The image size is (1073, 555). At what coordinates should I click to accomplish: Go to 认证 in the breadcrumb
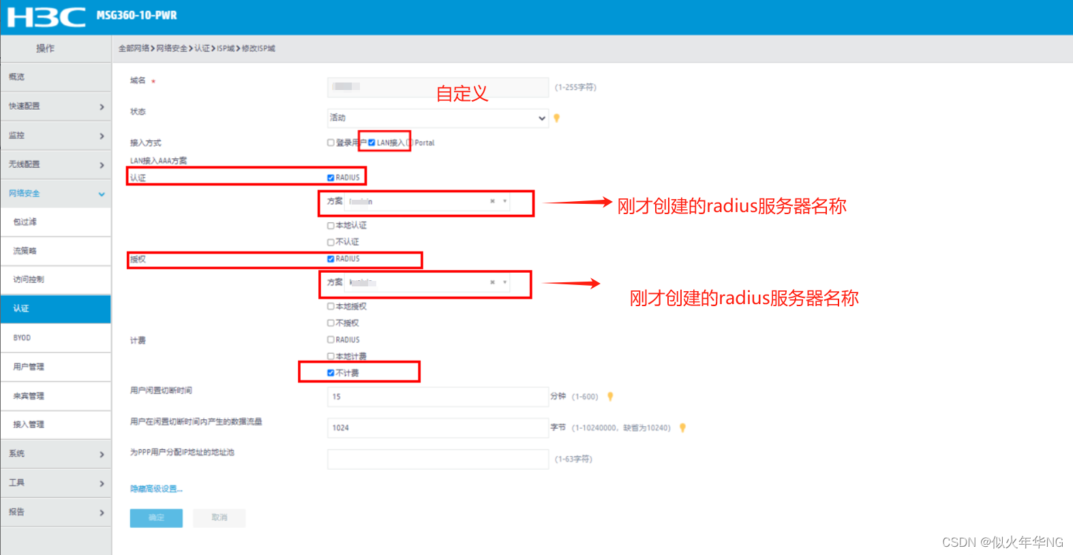tap(202, 48)
